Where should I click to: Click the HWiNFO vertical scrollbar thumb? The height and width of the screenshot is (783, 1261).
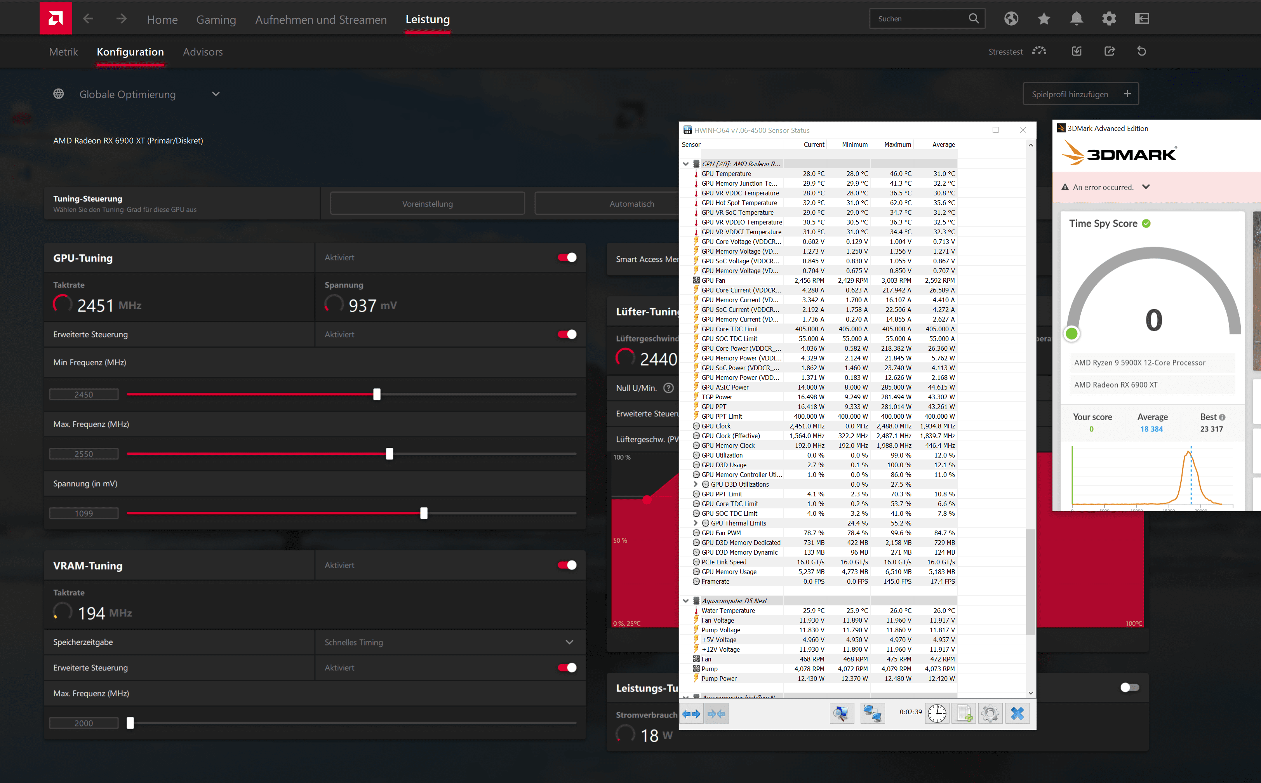tap(1030, 582)
